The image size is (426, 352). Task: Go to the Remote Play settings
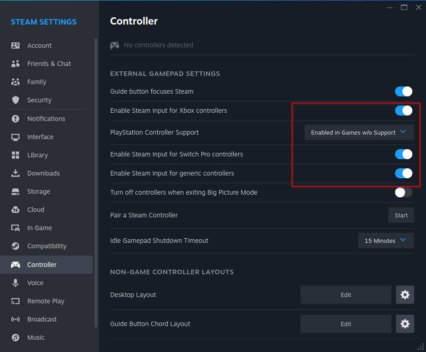(45, 301)
